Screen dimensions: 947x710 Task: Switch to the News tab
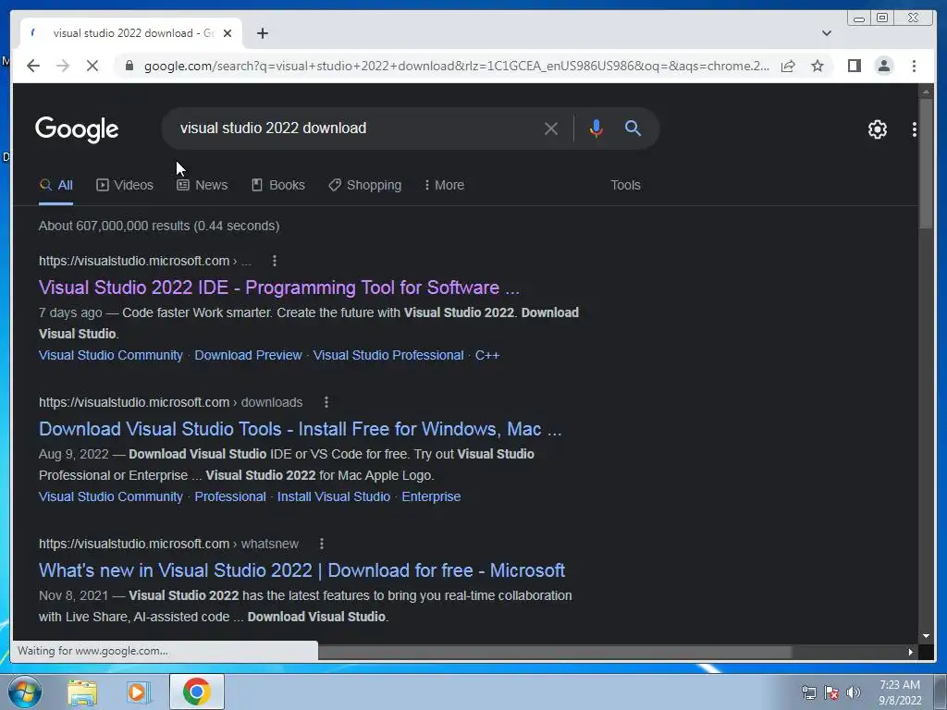coord(203,185)
